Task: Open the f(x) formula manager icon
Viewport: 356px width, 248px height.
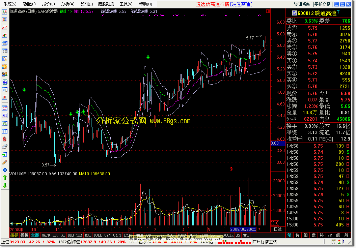Action: tap(4, 82)
